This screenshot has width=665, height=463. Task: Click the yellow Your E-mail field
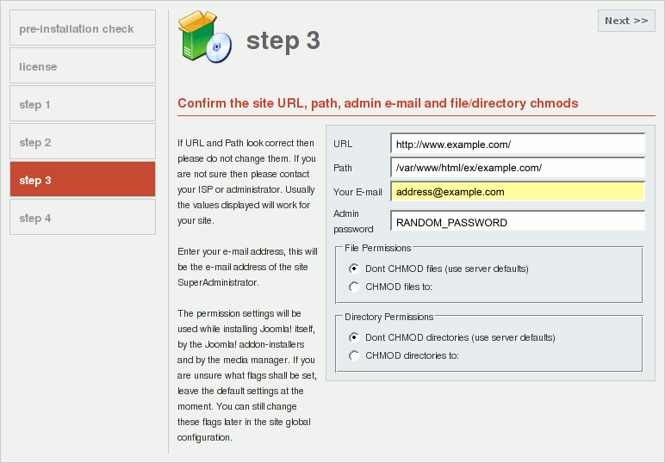pyautogui.click(x=518, y=191)
